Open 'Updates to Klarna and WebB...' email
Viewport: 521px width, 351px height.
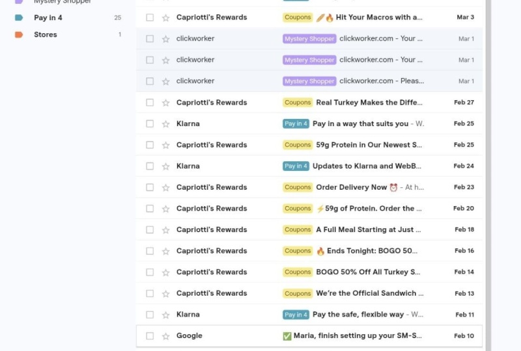[367, 166]
